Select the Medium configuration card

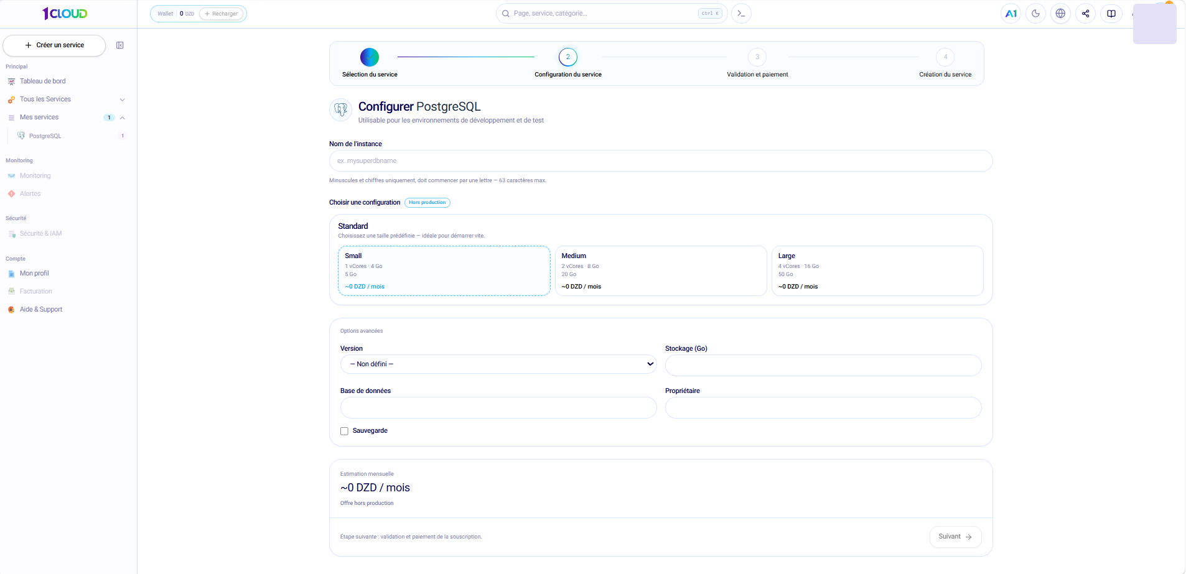661,271
